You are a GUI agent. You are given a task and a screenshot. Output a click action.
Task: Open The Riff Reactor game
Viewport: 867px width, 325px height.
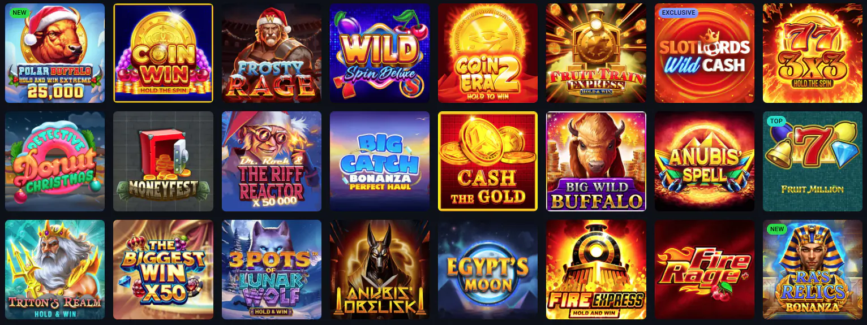click(272, 161)
